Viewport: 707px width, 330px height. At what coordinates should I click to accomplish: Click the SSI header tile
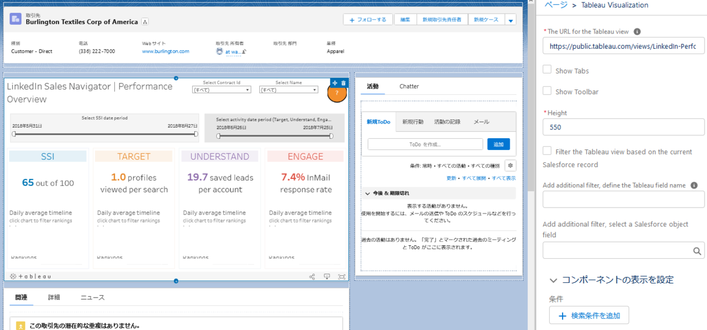48,156
